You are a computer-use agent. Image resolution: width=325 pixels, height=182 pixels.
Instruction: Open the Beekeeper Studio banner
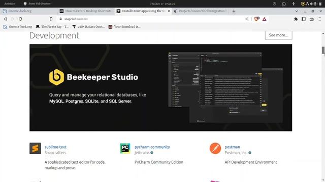coord(160,87)
